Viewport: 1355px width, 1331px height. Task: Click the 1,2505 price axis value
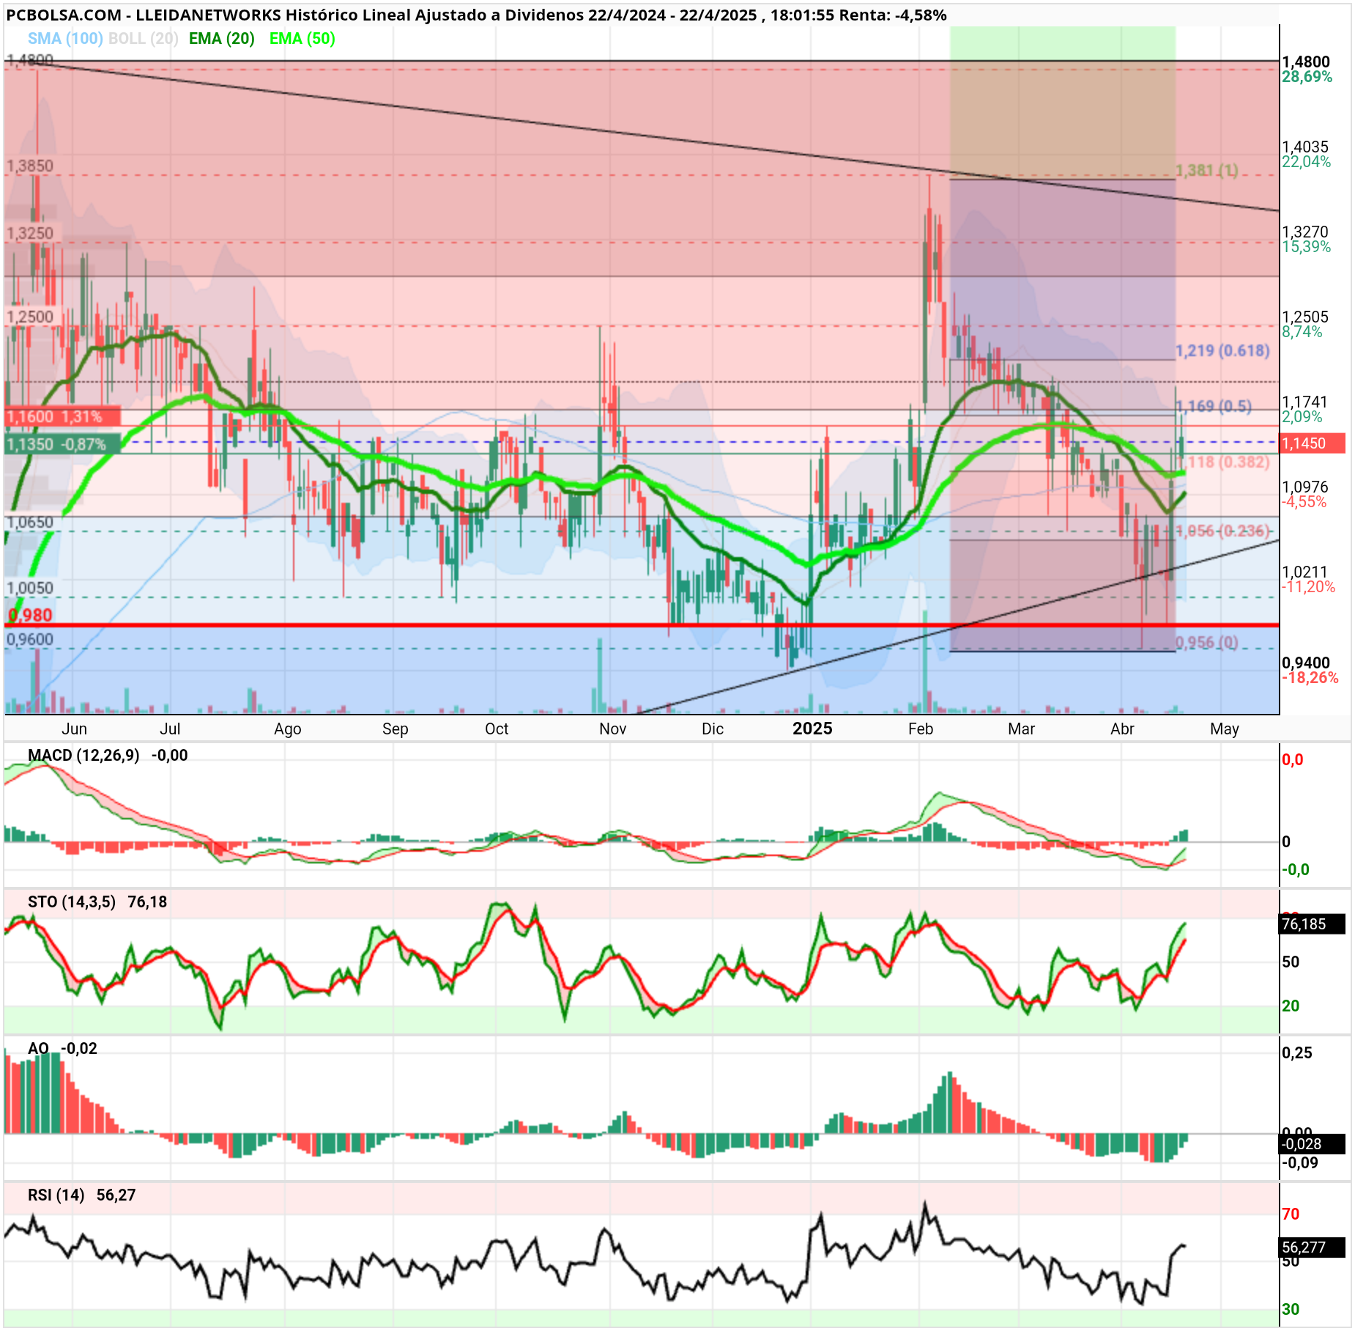point(1305,317)
